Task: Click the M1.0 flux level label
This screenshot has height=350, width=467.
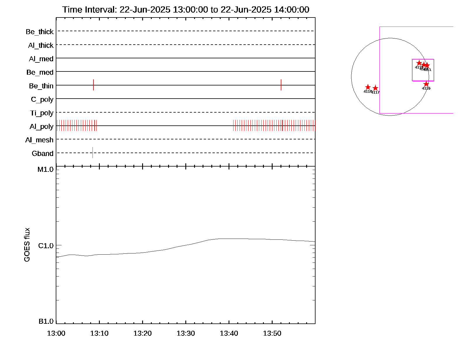Action: [x=46, y=169]
